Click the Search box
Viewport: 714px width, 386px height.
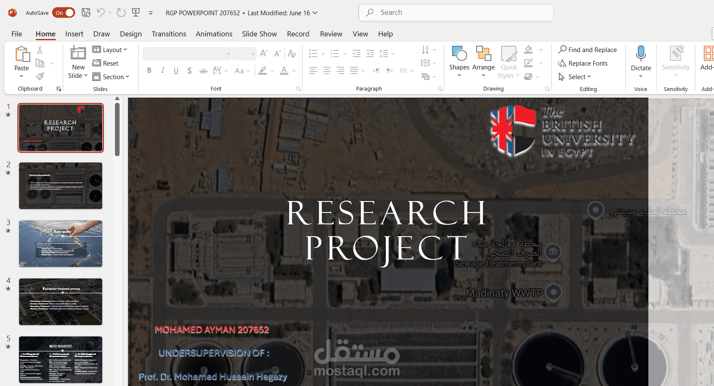coord(456,13)
